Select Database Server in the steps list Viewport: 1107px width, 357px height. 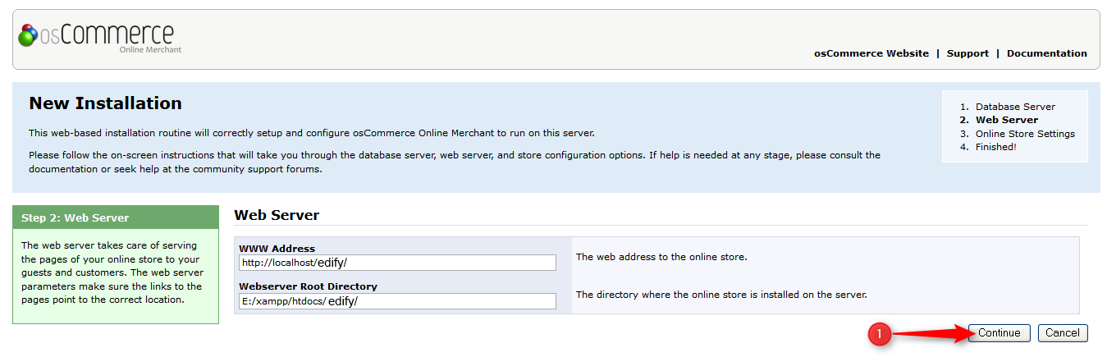click(1014, 107)
